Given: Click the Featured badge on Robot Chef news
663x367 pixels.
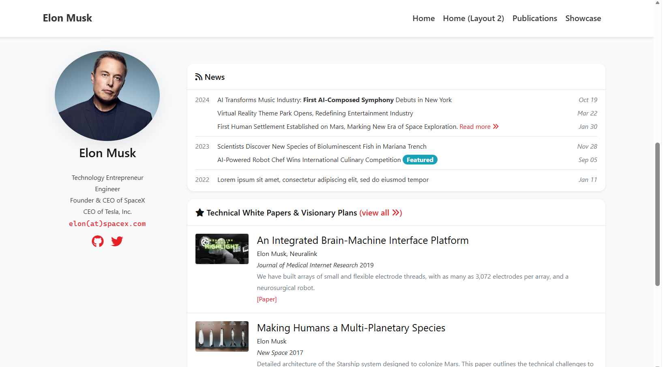Looking at the screenshot, I should tap(420, 160).
